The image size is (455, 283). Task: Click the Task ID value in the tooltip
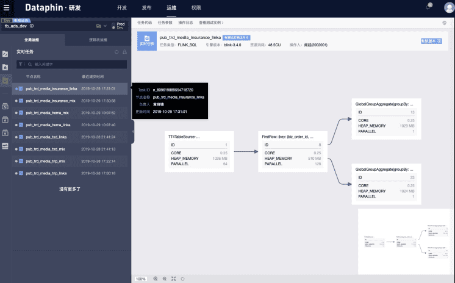point(173,90)
